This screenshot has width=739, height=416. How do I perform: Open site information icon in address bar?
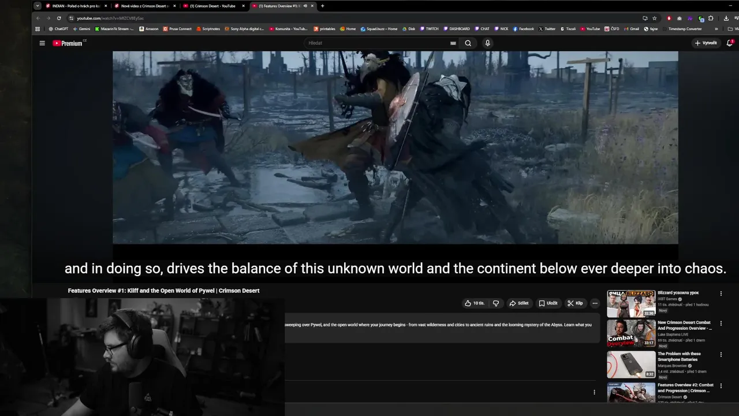pyautogui.click(x=71, y=18)
